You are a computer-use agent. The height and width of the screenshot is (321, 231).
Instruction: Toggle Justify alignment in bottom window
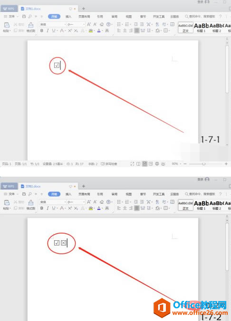pos(137,208)
